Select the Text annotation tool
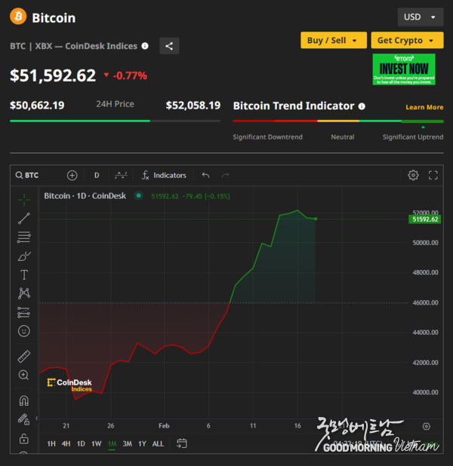 tap(24, 275)
